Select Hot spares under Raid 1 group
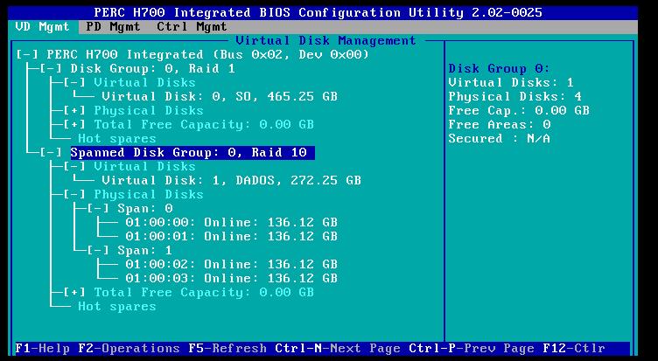This screenshot has width=658, height=361. [x=117, y=139]
